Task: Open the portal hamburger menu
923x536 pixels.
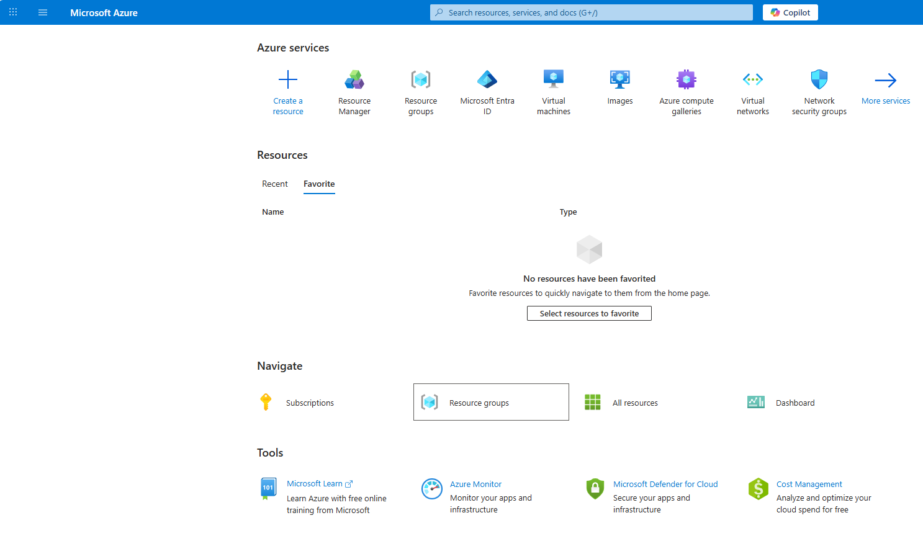Action: (42, 12)
